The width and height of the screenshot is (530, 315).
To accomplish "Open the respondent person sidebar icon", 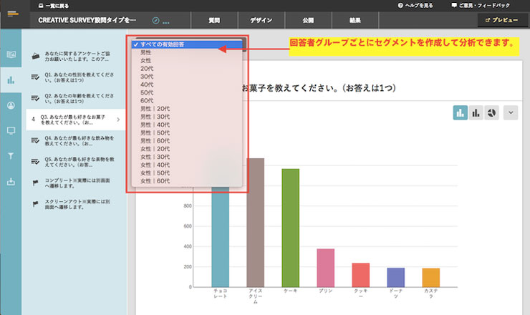I will [x=11, y=105].
